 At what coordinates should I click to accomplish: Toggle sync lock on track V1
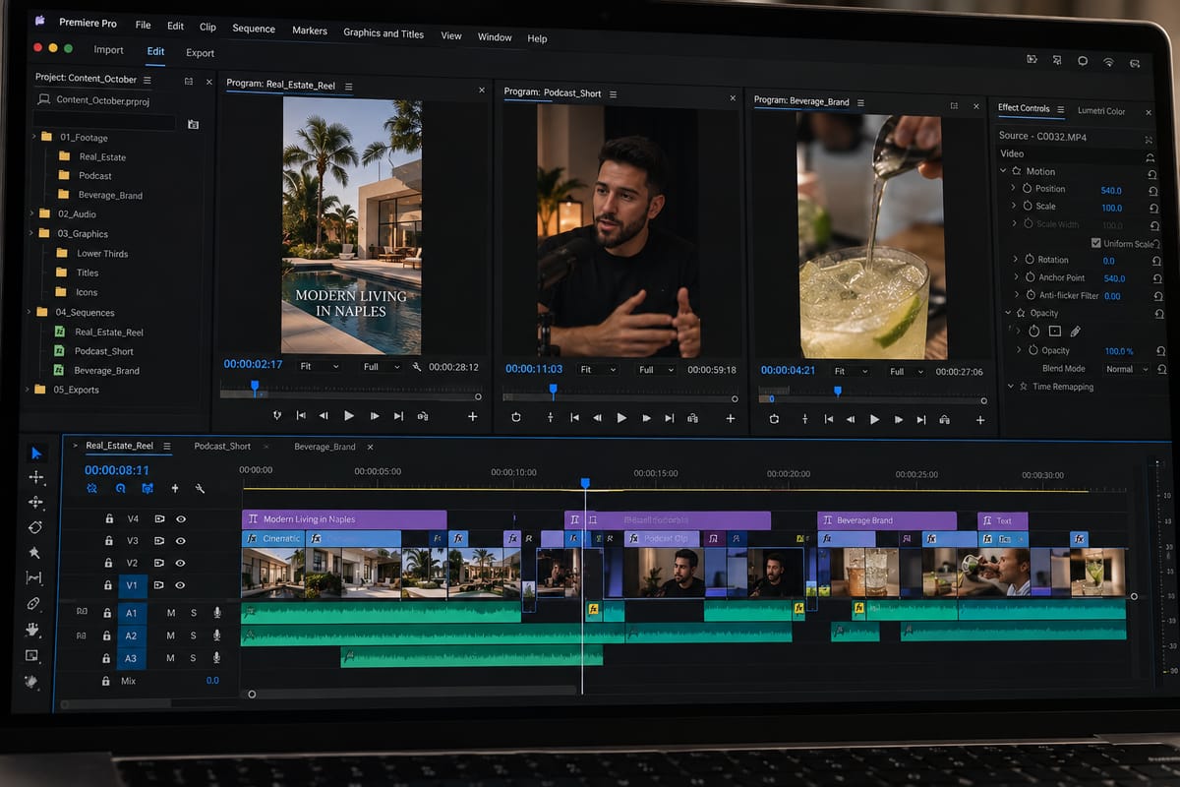tap(159, 586)
